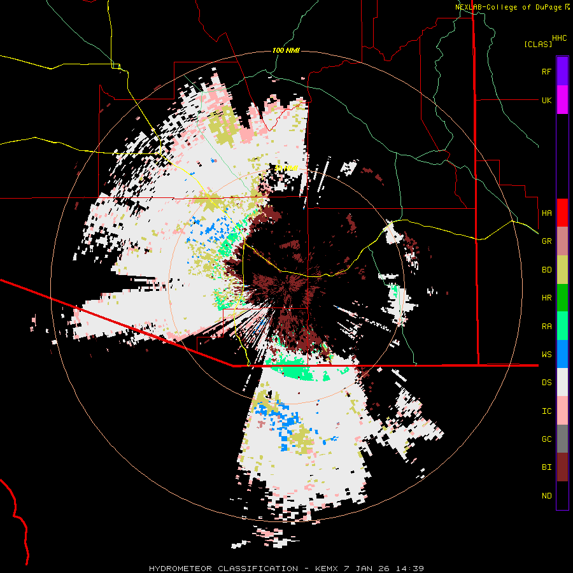Click the DS white legend swatch
The height and width of the screenshot is (573, 573).
point(562,382)
